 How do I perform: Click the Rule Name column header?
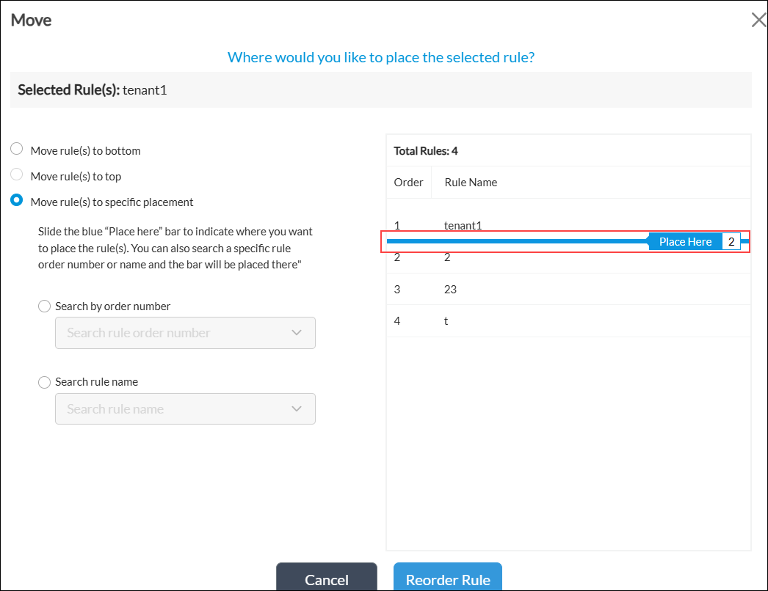pyautogui.click(x=471, y=183)
